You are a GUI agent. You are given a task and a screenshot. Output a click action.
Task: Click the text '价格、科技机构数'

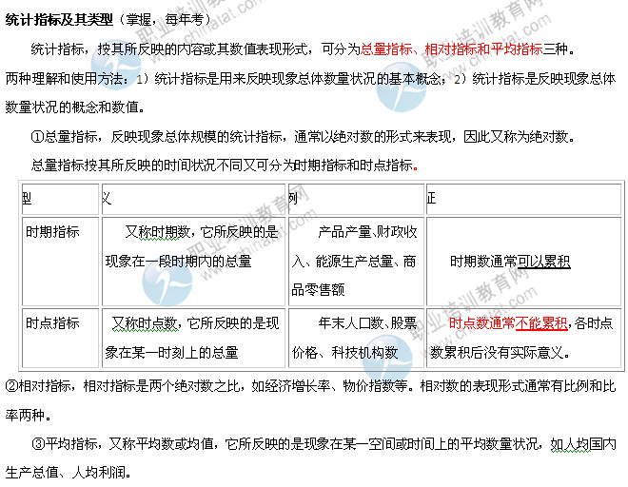(344, 353)
